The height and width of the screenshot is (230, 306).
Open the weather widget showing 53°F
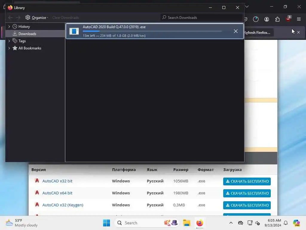tap(22, 223)
